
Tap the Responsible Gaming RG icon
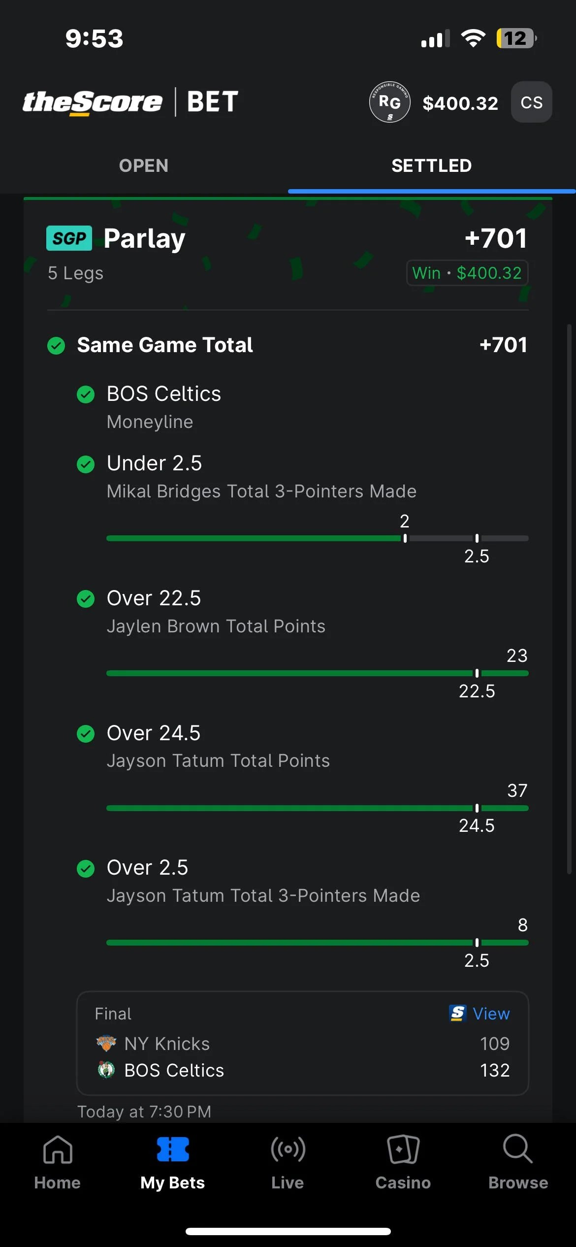(389, 102)
